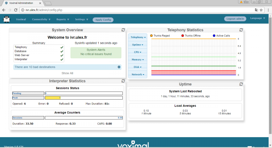
Task: Click 'CAPS: 0.00' value
Action: (105, 124)
